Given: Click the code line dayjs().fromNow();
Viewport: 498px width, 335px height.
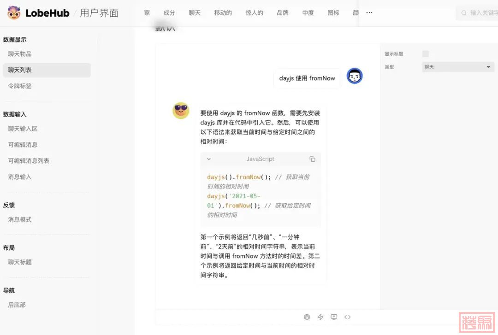Looking at the screenshot, I should click(239, 177).
